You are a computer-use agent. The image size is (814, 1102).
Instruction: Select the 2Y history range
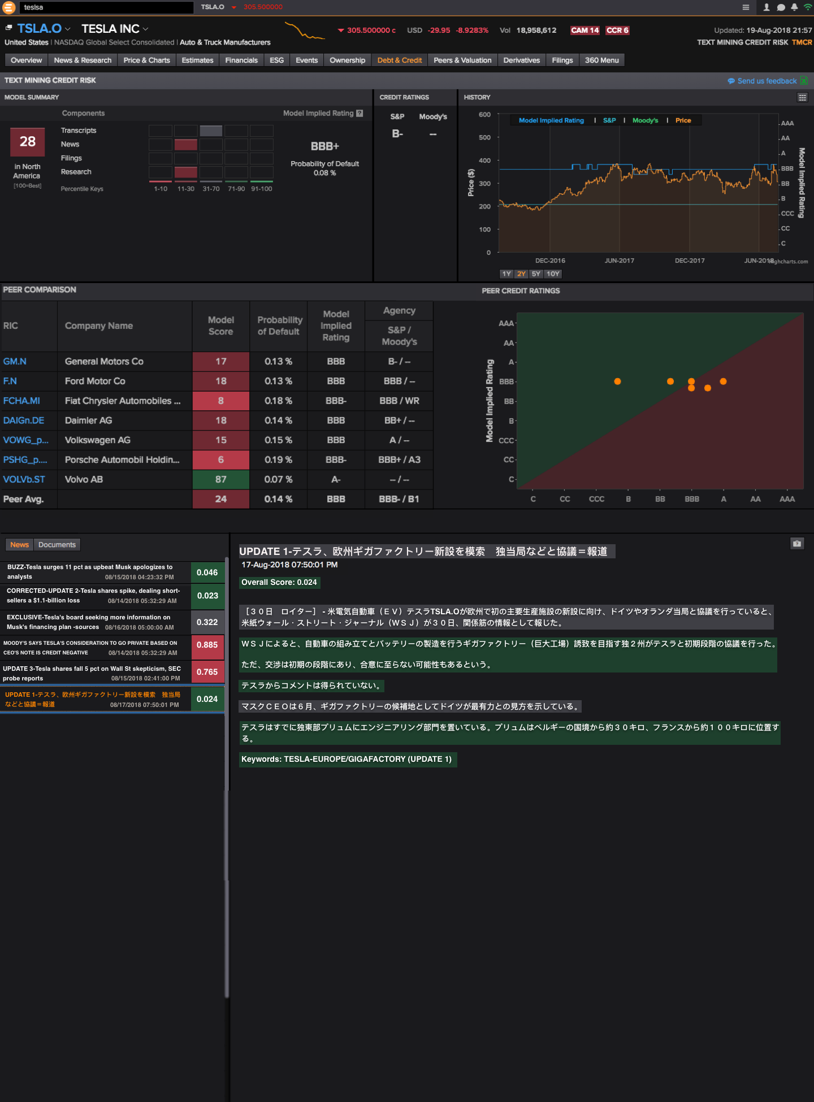coord(521,274)
